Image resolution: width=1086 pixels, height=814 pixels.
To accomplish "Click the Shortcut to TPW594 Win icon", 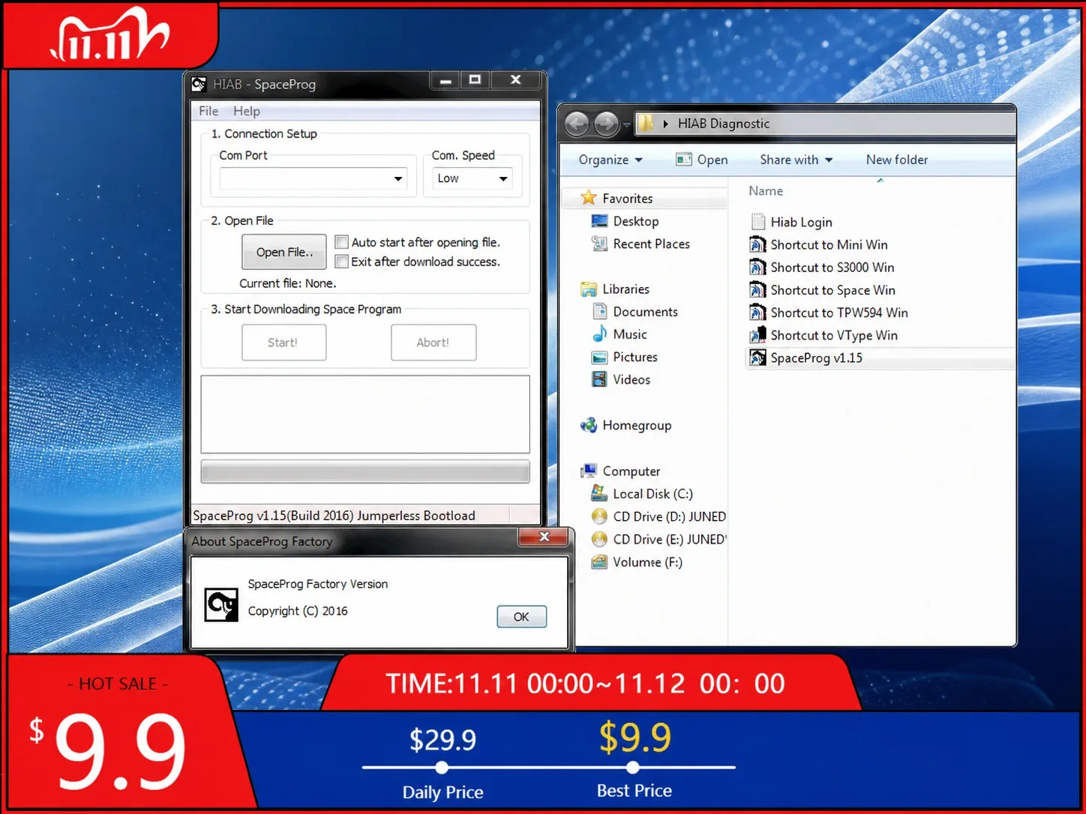I will point(757,313).
